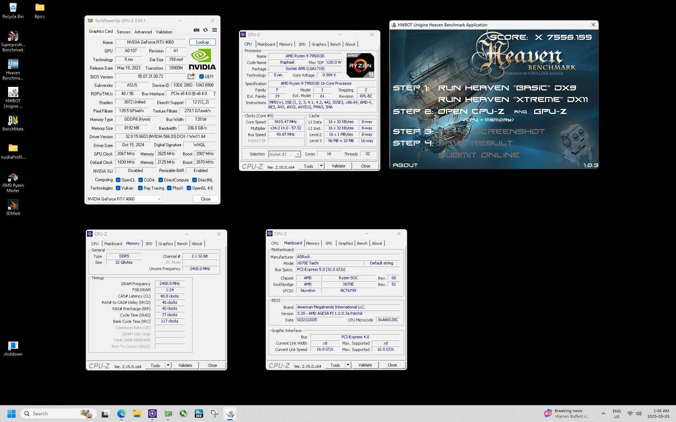Toggle UEFI checkbox in GPU-Z
This screenshot has height=422, width=676.
click(x=201, y=76)
